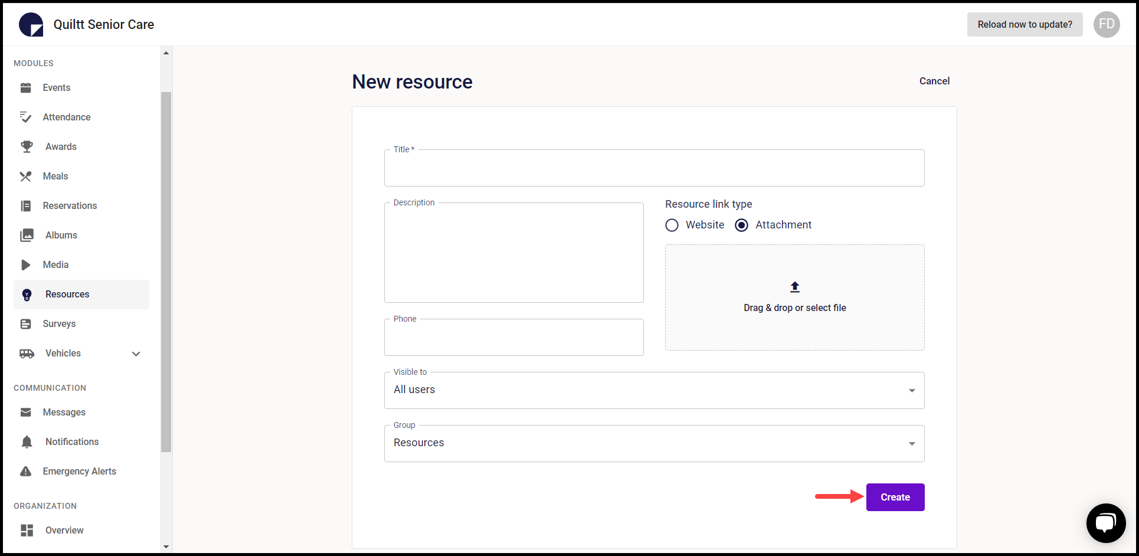
Task: Click Cancel to discard the resource
Action: coord(934,81)
